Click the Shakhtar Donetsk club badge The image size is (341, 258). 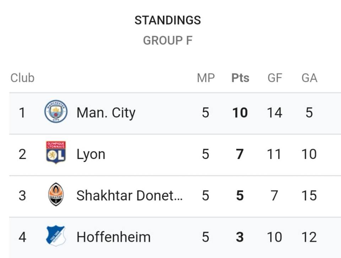[x=56, y=194]
